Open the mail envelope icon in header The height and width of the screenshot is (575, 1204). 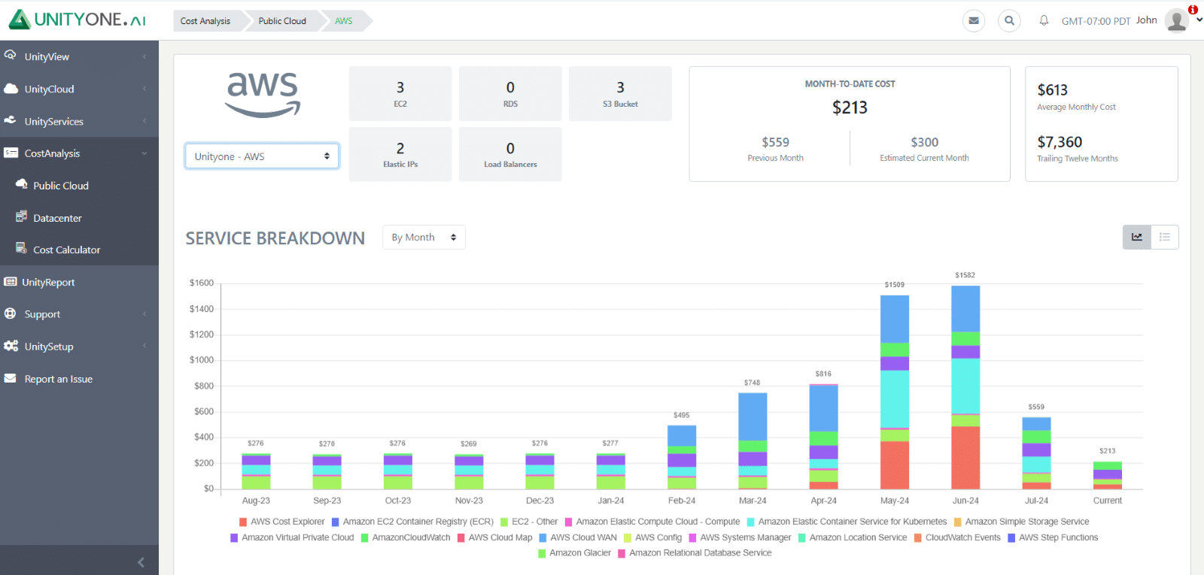pos(974,21)
